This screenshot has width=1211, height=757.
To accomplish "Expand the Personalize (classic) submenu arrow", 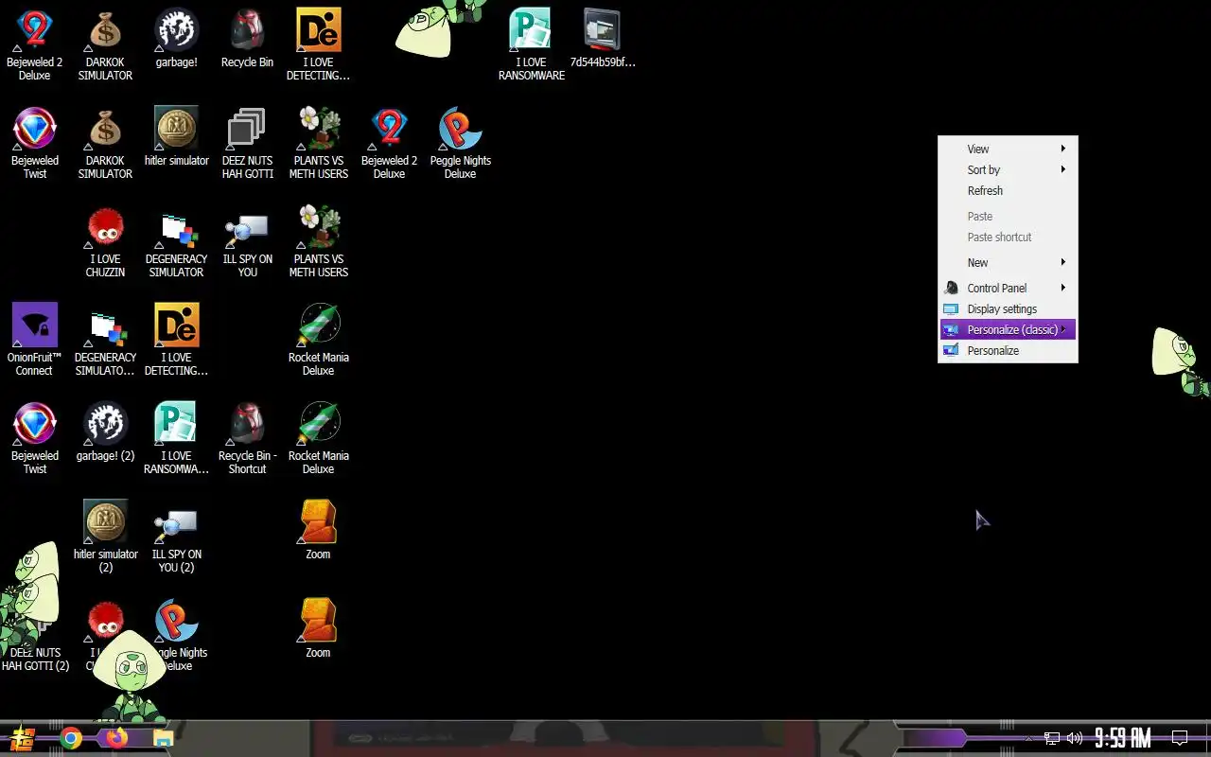I will coord(1063,329).
